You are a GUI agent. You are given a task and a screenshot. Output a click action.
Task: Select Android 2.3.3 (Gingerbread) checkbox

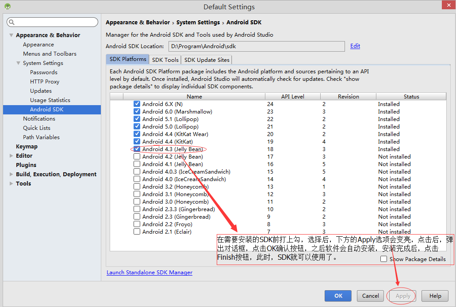[137, 209]
